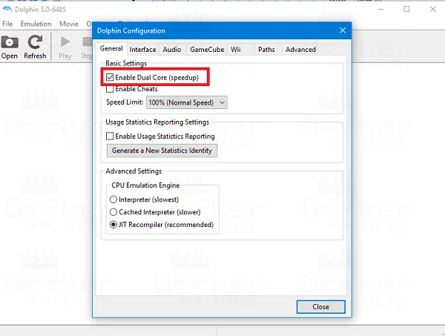This screenshot has height=336, width=445.
Task: Click Generate a New Statistics Identity
Action: click(162, 151)
